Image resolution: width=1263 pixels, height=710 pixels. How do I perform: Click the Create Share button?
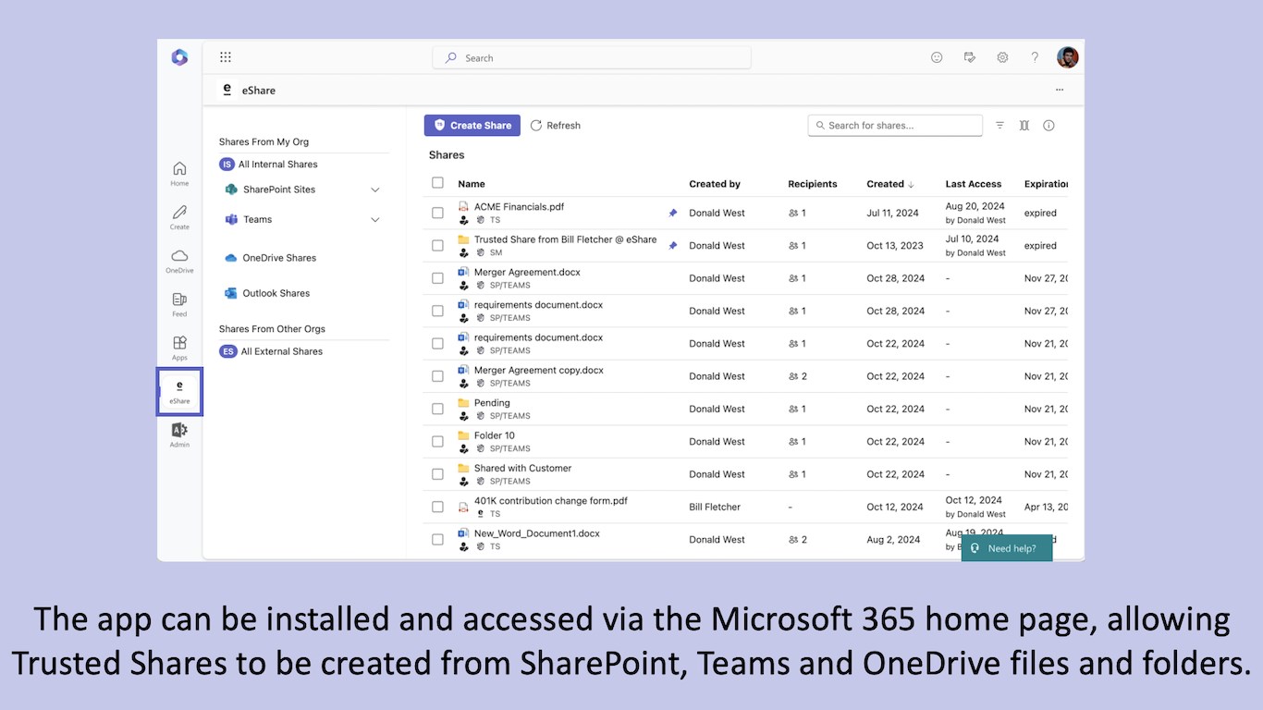[x=472, y=125]
